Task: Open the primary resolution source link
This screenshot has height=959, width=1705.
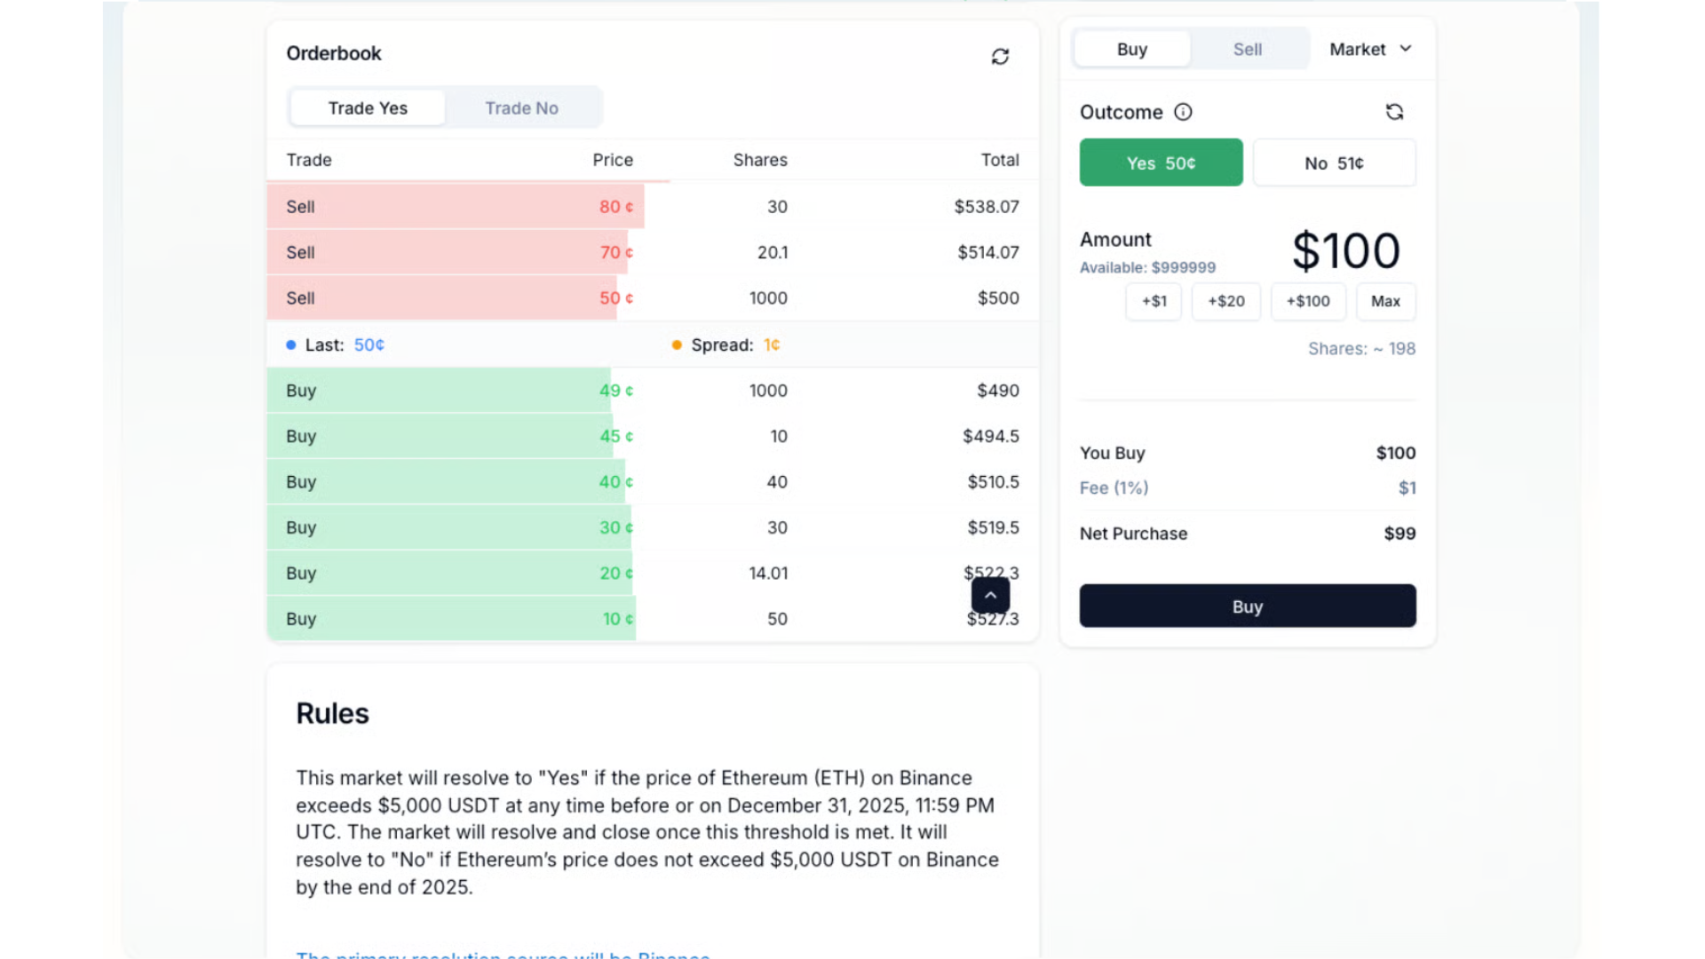Action: coord(503,954)
